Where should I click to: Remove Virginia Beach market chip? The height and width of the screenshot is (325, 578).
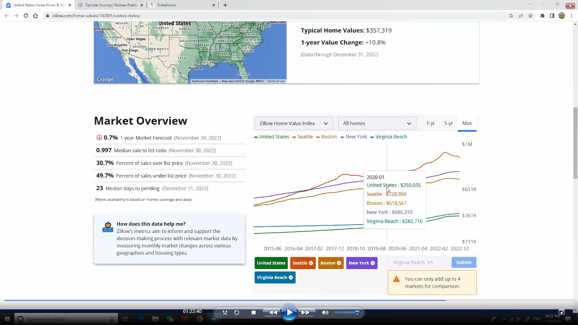pyautogui.click(x=291, y=277)
